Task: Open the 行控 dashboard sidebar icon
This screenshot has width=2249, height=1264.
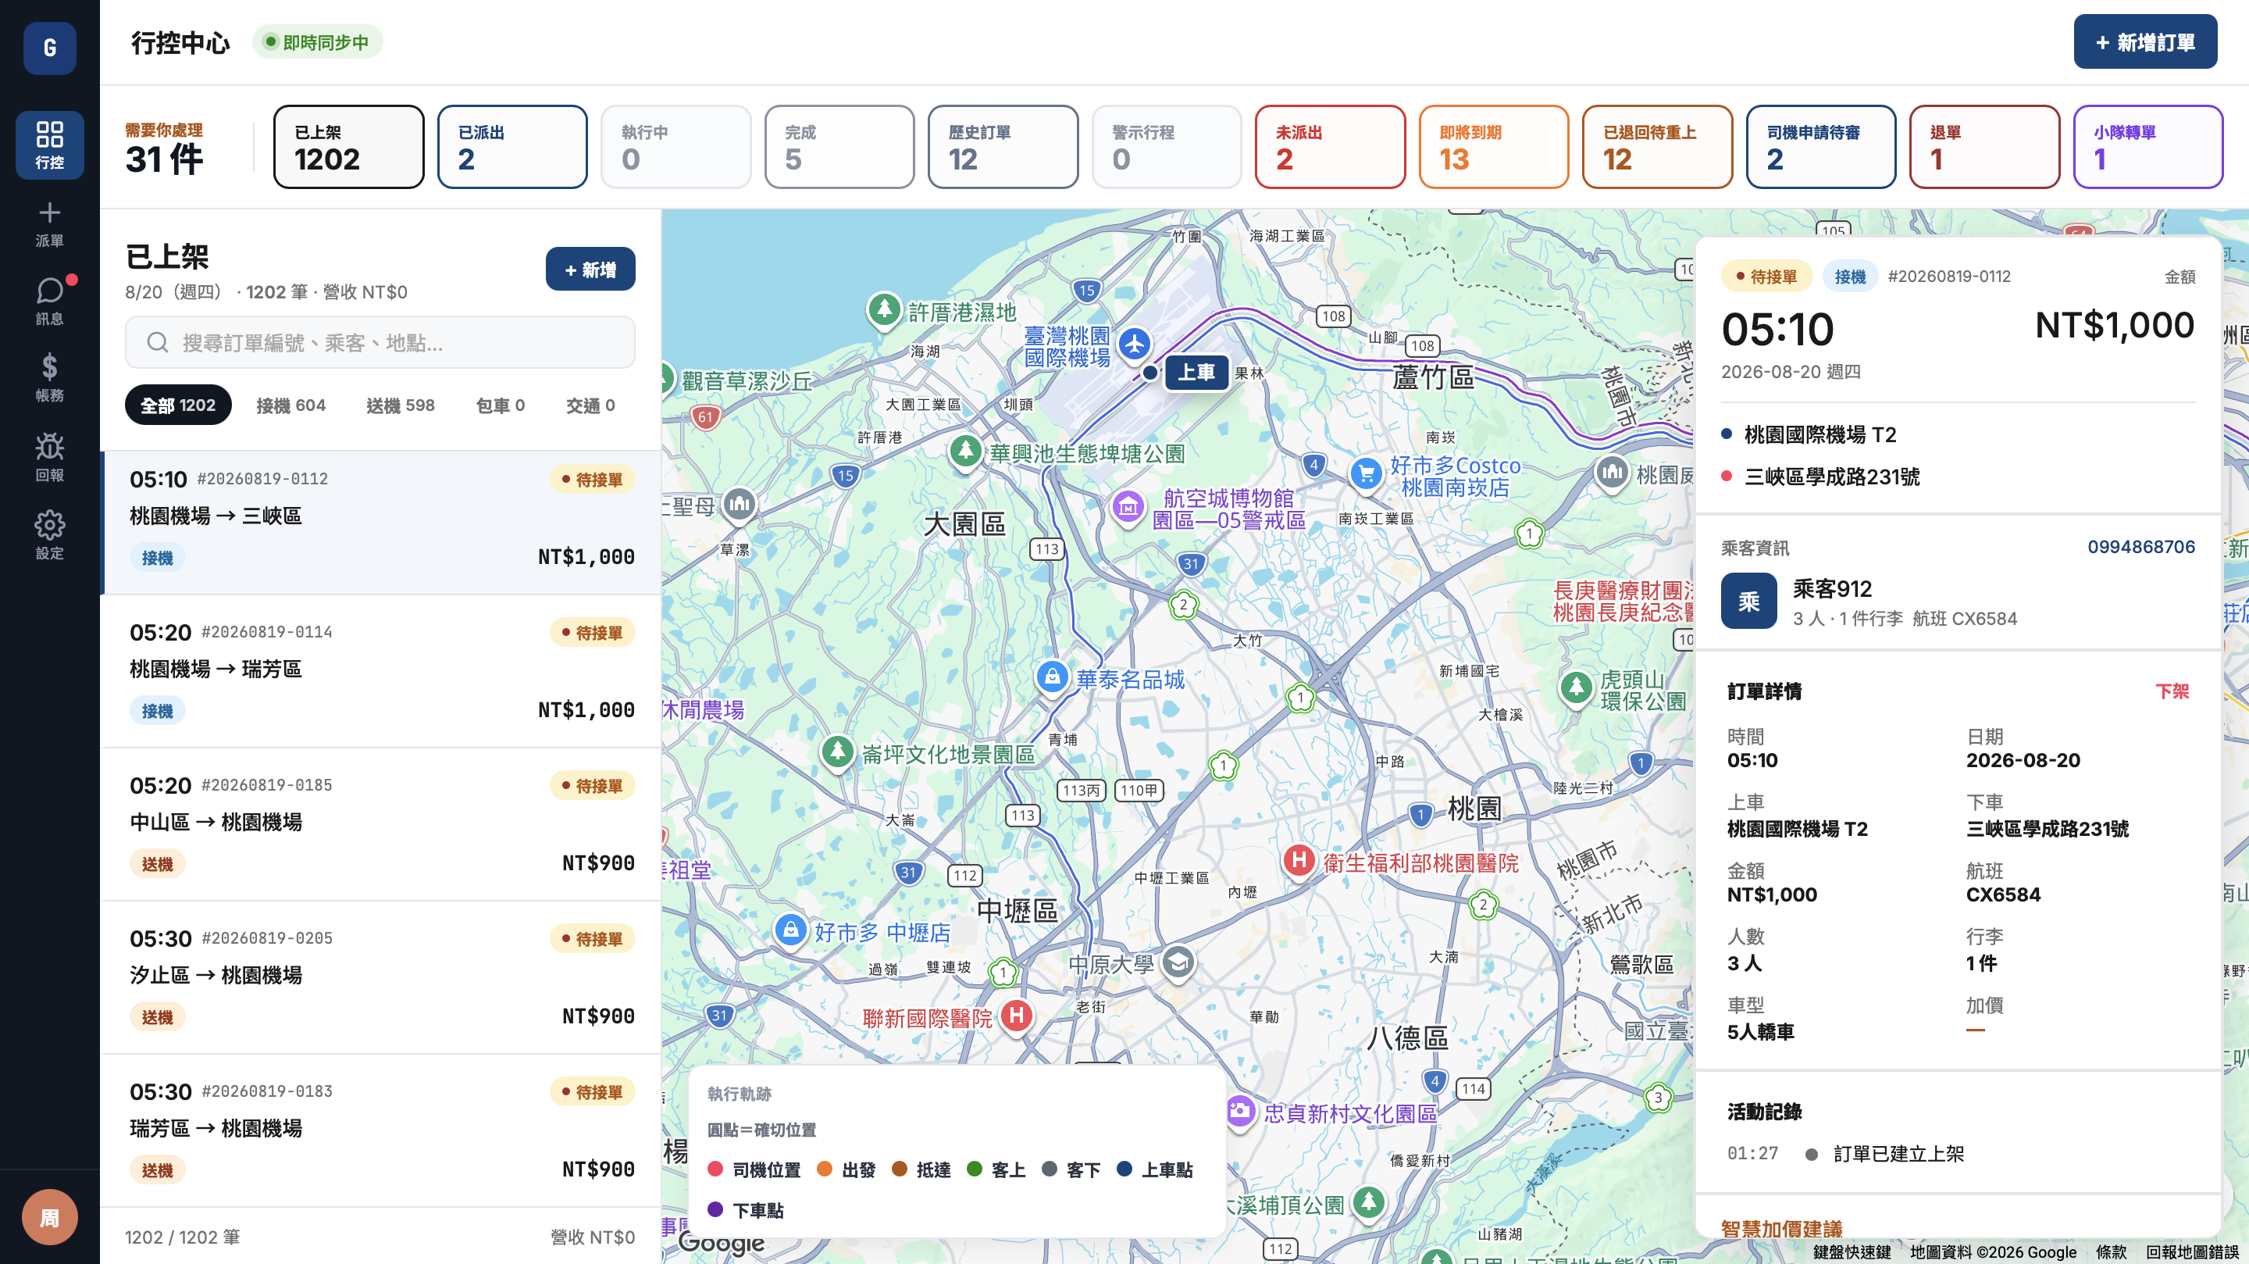Action: point(50,145)
